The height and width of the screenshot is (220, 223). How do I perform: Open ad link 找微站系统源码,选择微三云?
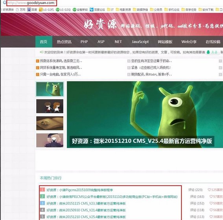[x=61, y=61]
